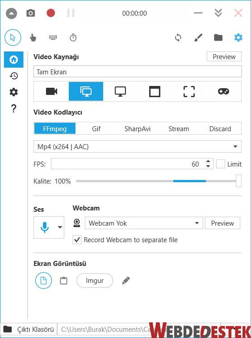
Task: Start recording with the red record button
Action: pyautogui.click(x=51, y=13)
